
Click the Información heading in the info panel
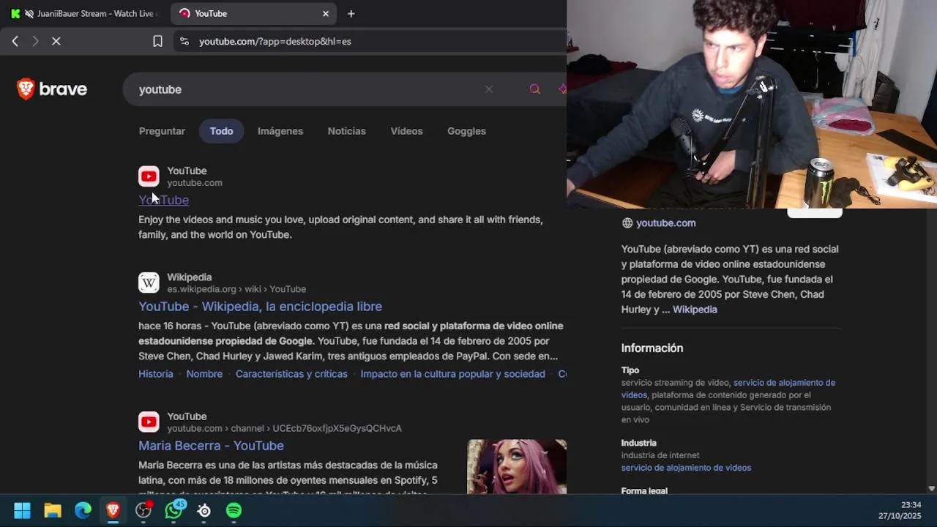pos(652,348)
